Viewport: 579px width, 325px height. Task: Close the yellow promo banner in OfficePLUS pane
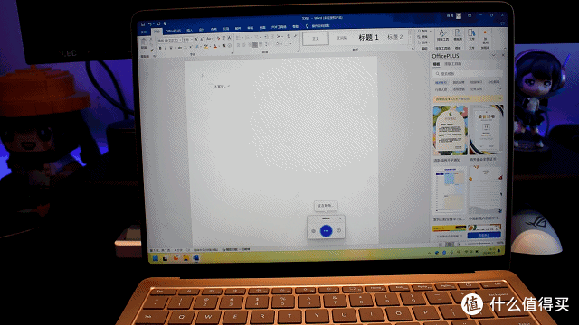500,98
